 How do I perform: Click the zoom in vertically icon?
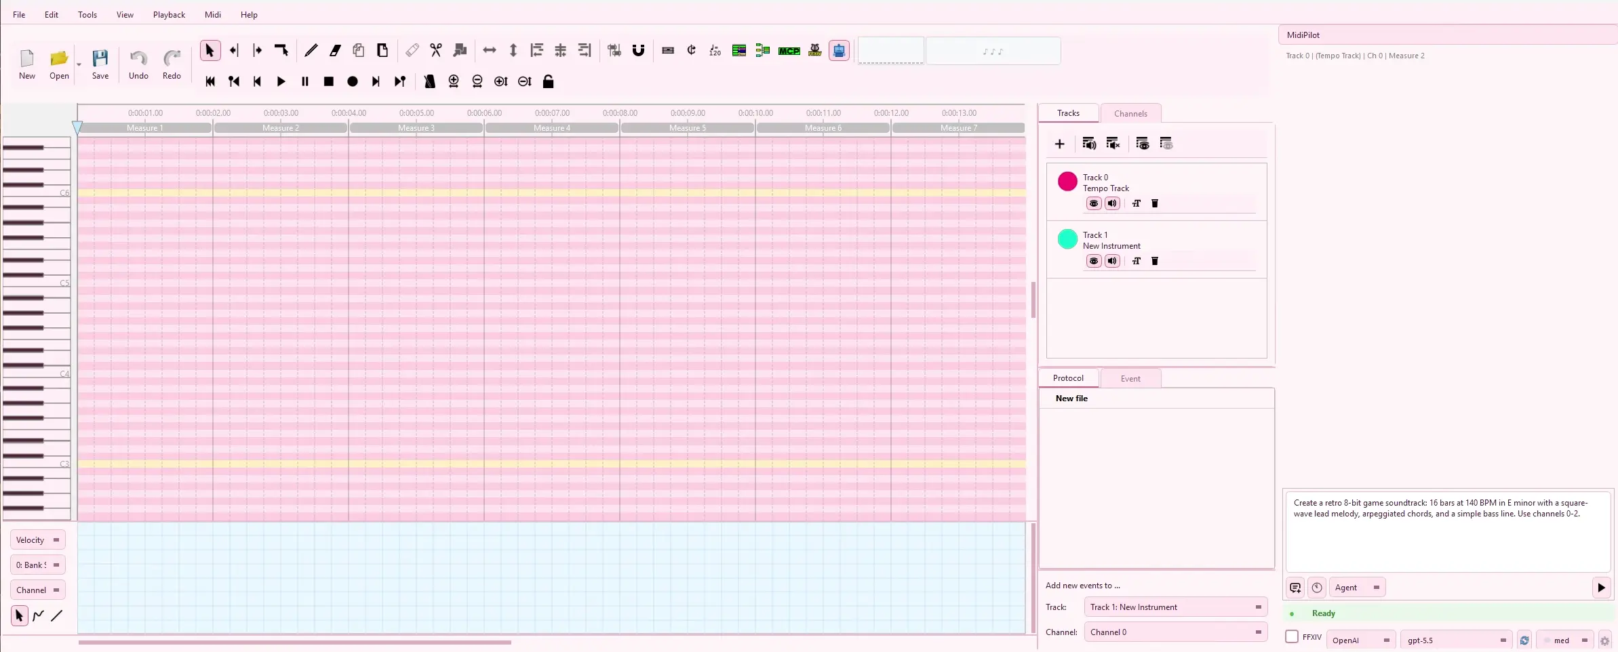(501, 81)
